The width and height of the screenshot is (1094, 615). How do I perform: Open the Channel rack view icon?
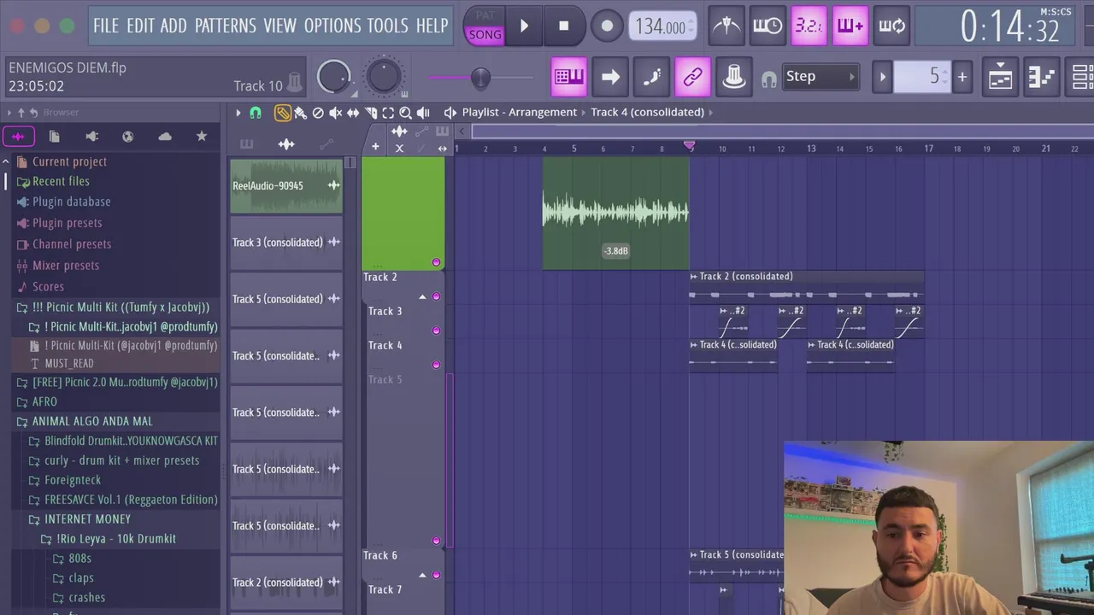point(1082,77)
